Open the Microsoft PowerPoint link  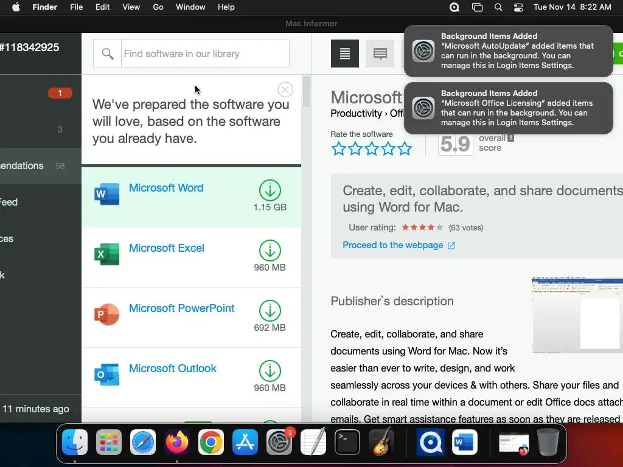point(181,308)
